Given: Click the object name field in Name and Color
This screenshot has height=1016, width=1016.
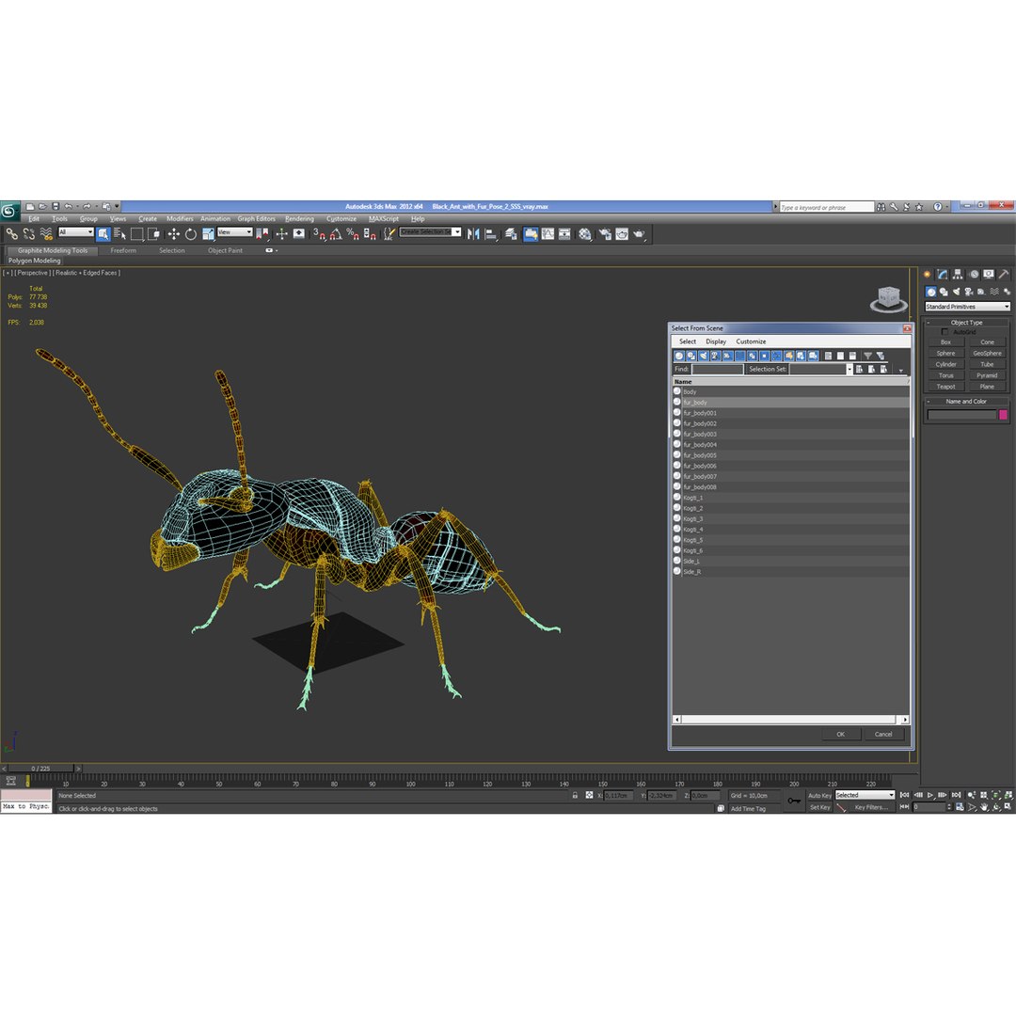Looking at the screenshot, I should tap(961, 415).
